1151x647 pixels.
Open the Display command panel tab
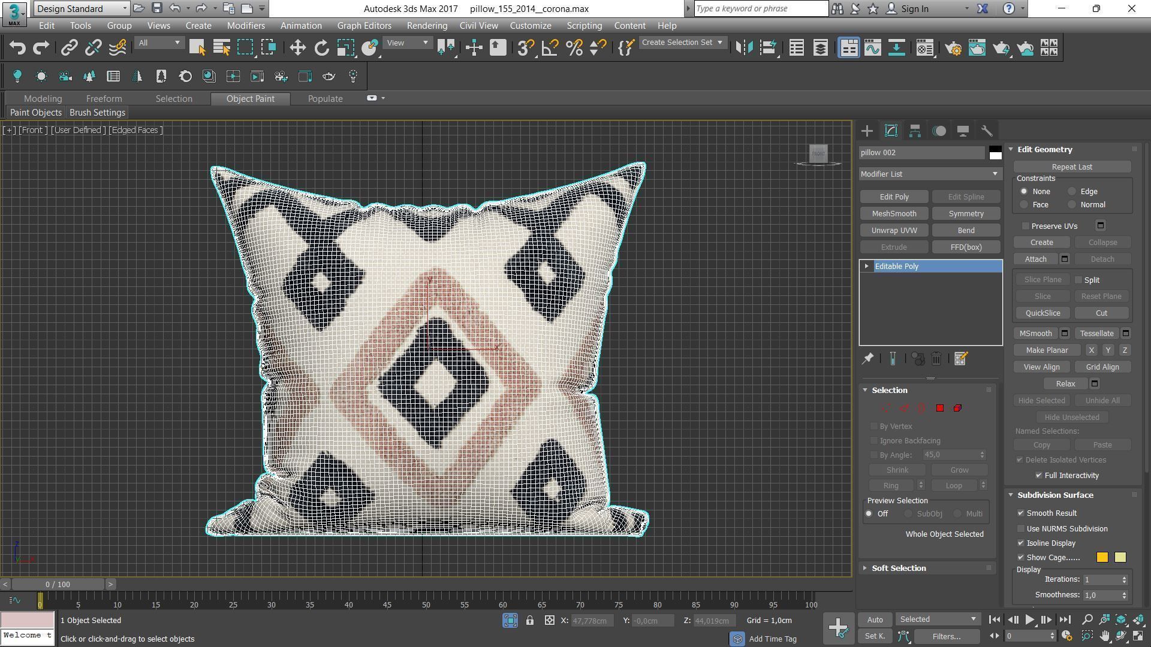[x=963, y=131]
